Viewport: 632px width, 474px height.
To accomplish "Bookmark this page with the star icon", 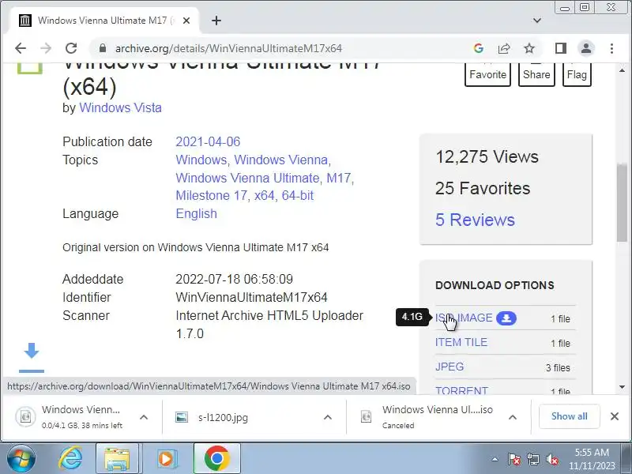I will 529,48.
